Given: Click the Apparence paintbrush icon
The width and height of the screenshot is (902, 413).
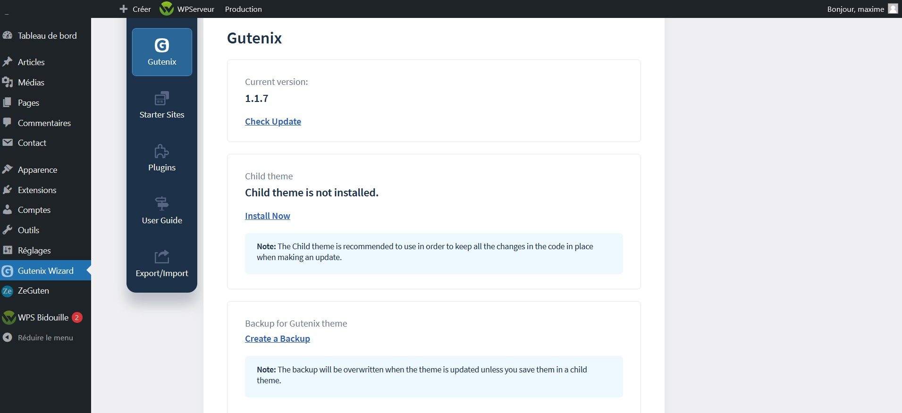Looking at the screenshot, I should pyautogui.click(x=7, y=169).
